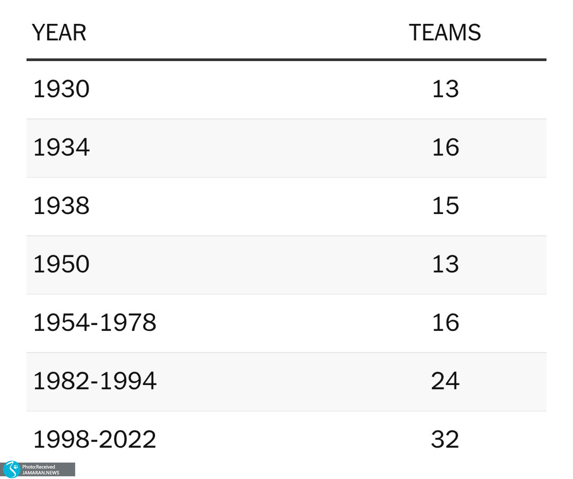Click the thick header divider line
The width and height of the screenshot is (573, 479).
pos(286,60)
